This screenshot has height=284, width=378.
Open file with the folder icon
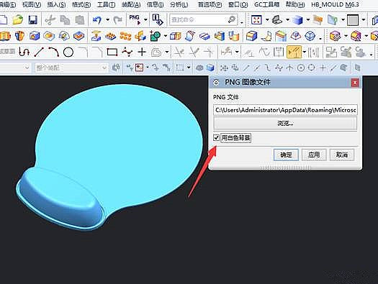(x=17, y=19)
